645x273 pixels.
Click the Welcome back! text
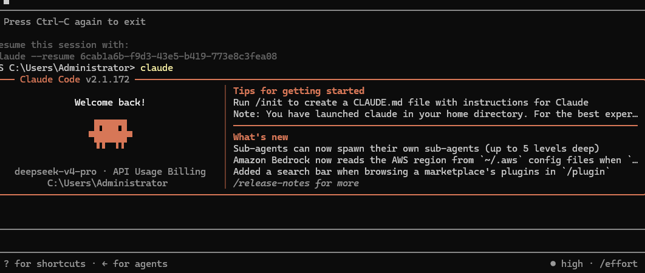pos(110,103)
